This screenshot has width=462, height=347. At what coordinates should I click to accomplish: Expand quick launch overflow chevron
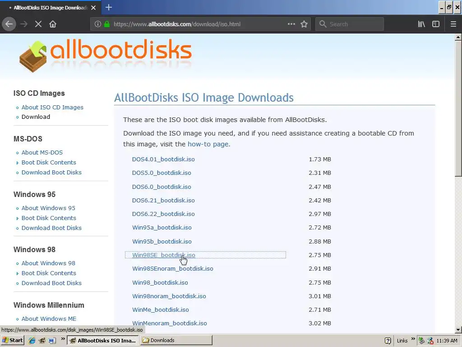63,339
